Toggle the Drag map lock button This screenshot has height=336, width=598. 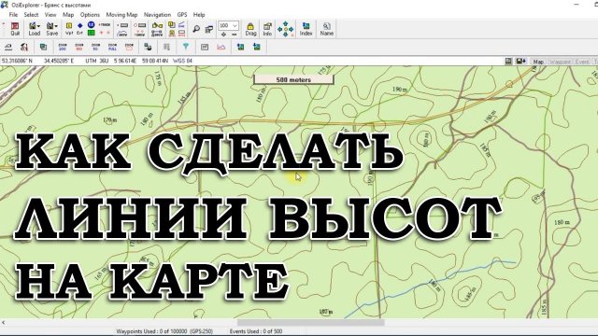250,29
